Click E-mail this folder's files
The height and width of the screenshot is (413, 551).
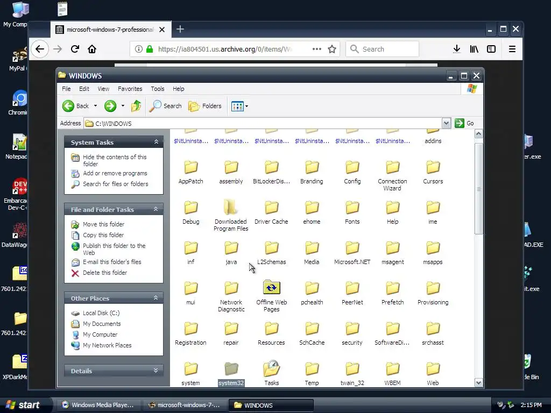[x=112, y=262]
